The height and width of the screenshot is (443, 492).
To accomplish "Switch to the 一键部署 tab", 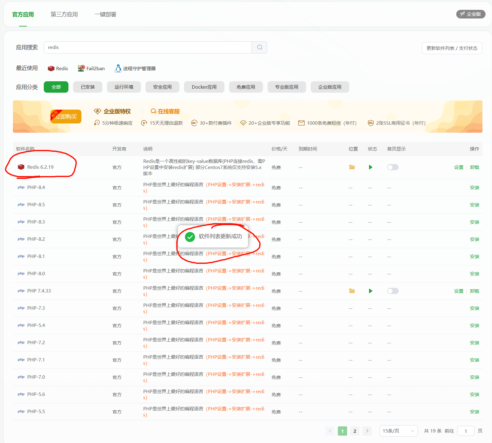I will pyautogui.click(x=105, y=14).
